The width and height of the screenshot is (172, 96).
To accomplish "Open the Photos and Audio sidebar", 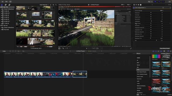I will click(6, 5).
